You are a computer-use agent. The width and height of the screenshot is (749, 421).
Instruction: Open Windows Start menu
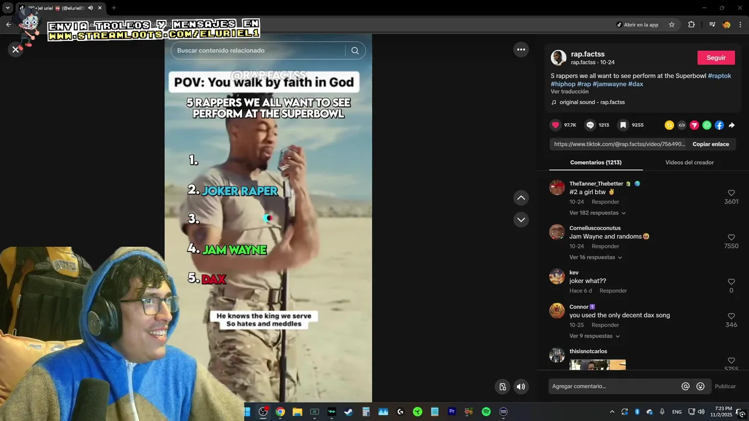[x=247, y=412]
